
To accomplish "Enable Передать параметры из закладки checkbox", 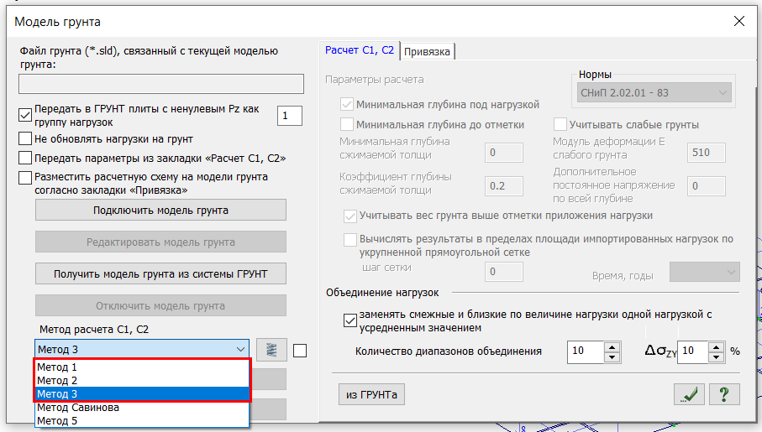I will [x=25, y=158].
